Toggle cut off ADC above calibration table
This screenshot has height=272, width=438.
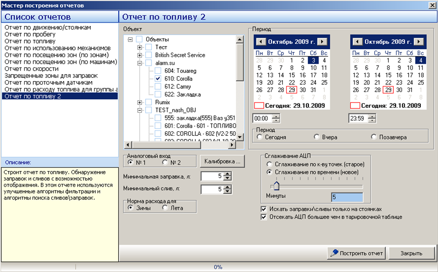263,217
